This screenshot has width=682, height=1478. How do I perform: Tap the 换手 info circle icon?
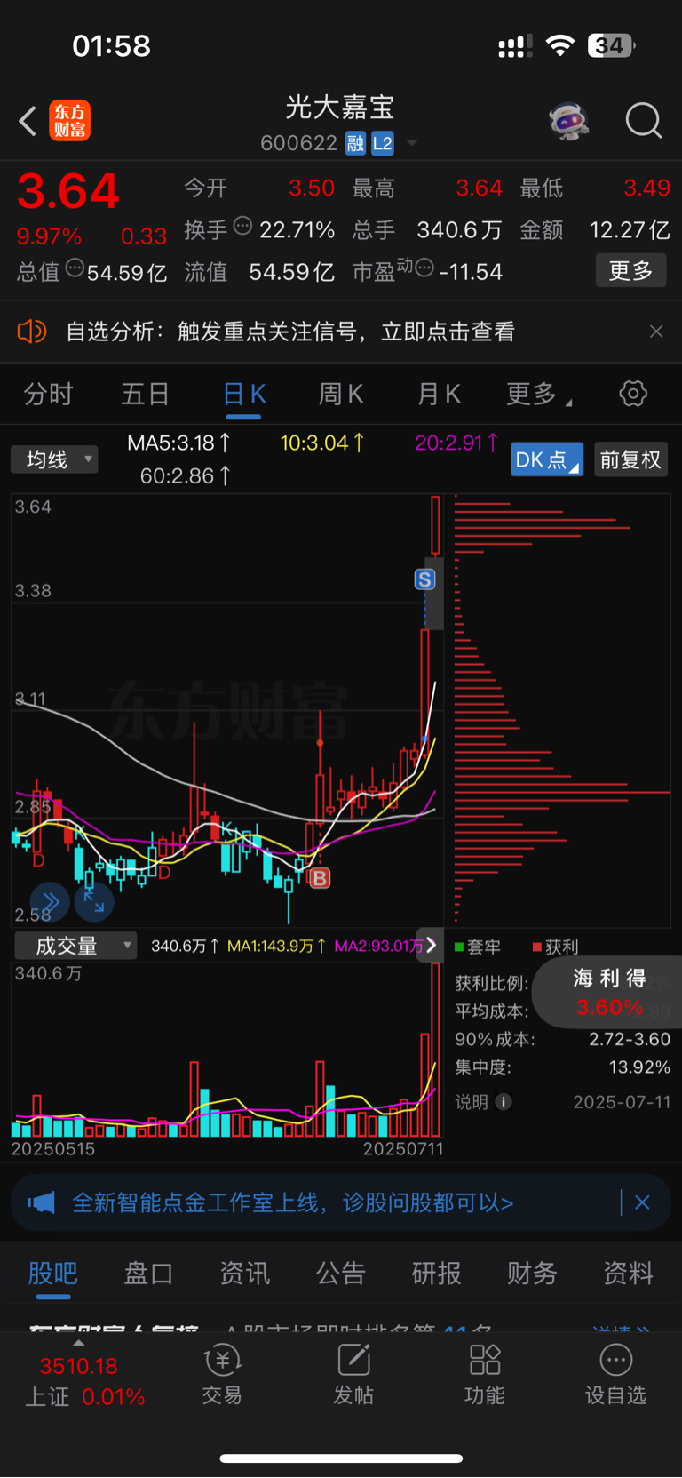242,226
